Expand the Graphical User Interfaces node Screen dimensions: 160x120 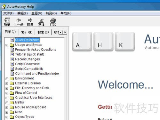(x=7, y=98)
